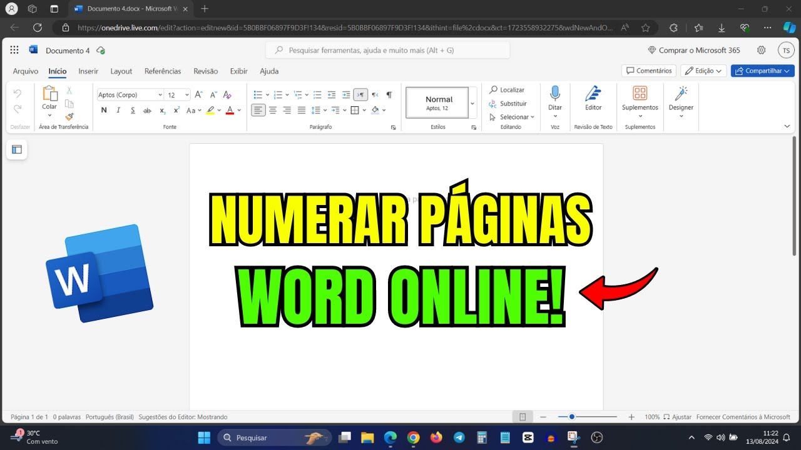Click the search box Pesquisar ferramentas
This screenshot has width=801, height=450.
387,50
